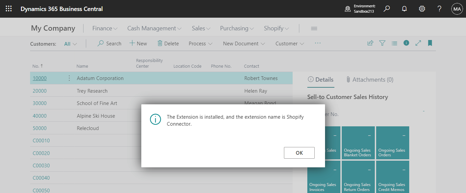Click the bookmark page icon
The width and height of the screenshot is (466, 193).
(x=430, y=43)
